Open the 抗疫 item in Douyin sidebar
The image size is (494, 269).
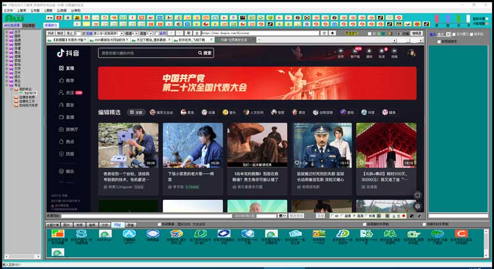[67, 154]
